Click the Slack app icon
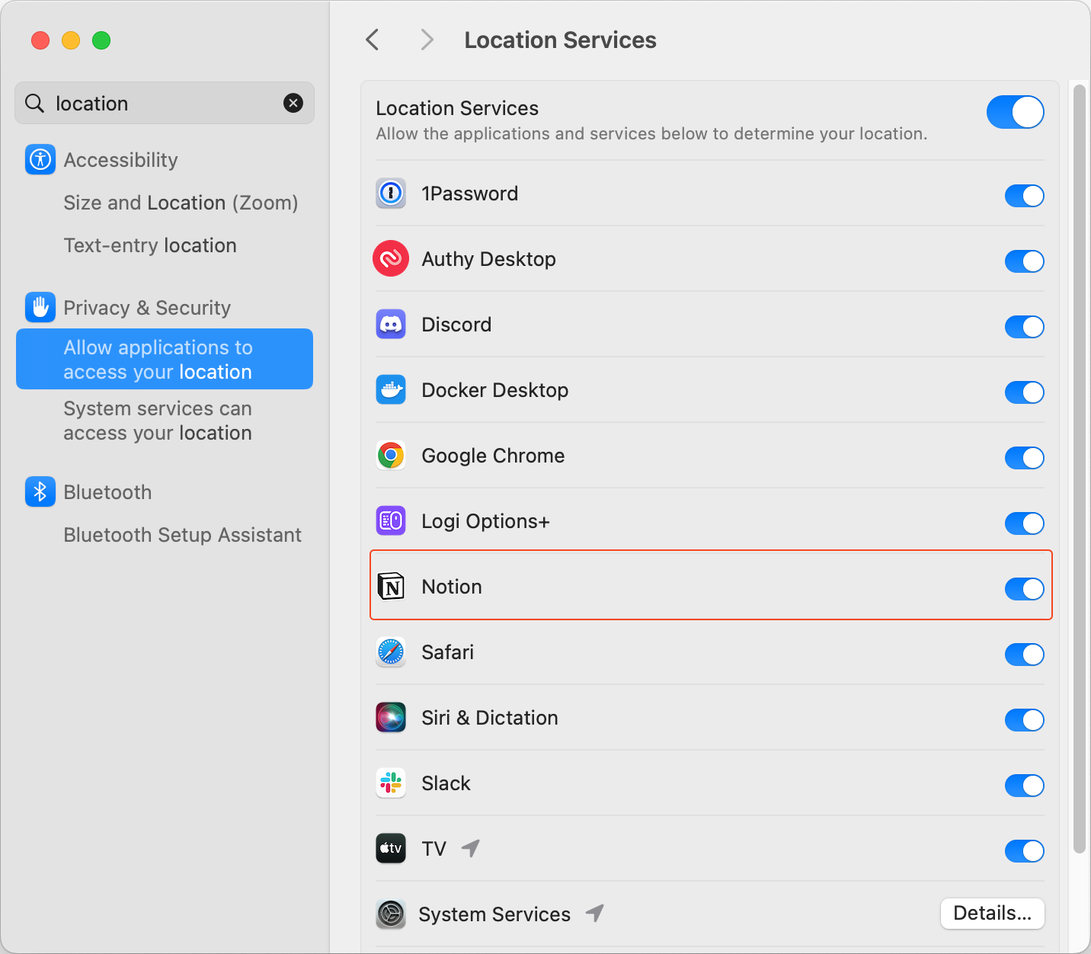The width and height of the screenshot is (1091, 954). pyautogui.click(x=391, y=783)
